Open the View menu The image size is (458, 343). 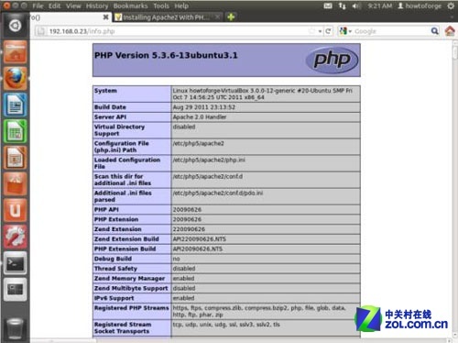tap(73, 6)
